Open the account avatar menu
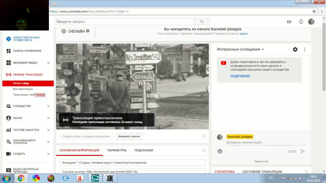Image resolution: width=326 pixels, height=183 pixels. (x=311, y=22)
